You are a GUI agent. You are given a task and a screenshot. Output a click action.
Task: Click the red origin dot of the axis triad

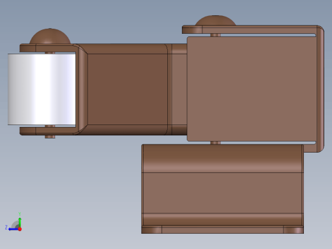[x=20, y=229]
